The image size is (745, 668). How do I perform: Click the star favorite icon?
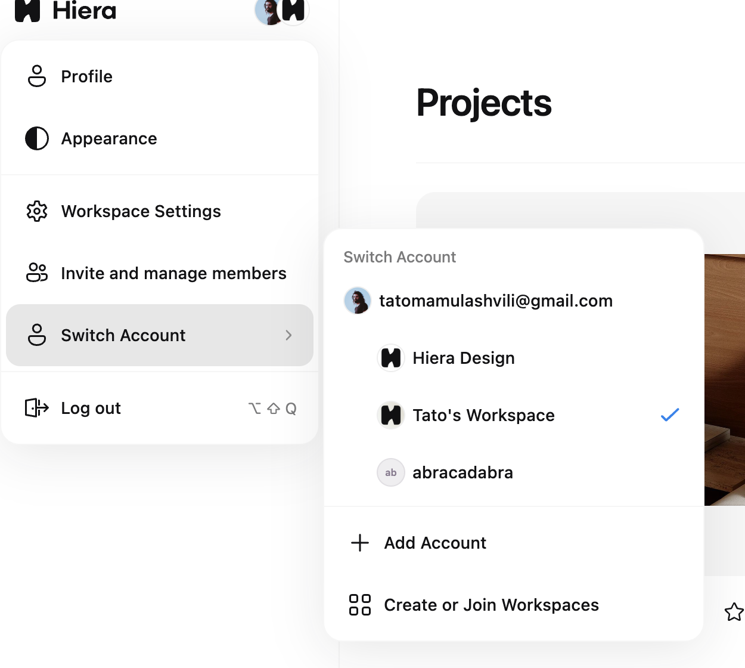pyautogui.click(x=734, y=612)
